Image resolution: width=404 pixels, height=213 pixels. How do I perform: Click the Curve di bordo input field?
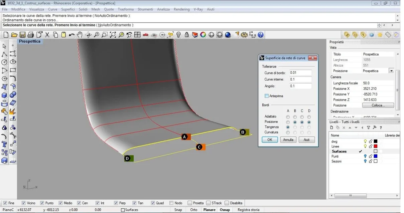(x=300, y=73)
